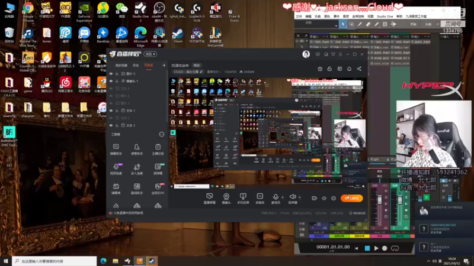Open the gift box icon in streaming tool
This screenshot has width=474, height=266.
[x=320, y=69]
